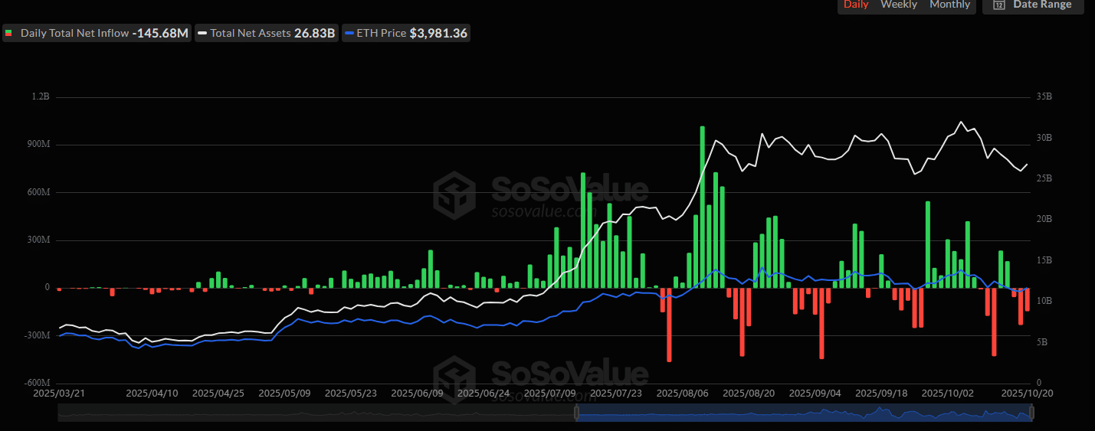
Task: Toggle the ETH Price series
Action: (406, 34)
